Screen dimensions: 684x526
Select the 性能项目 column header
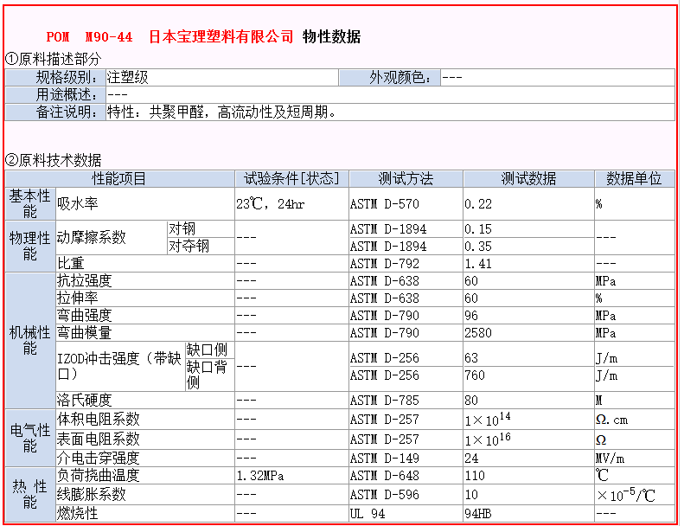click(119, 179)
